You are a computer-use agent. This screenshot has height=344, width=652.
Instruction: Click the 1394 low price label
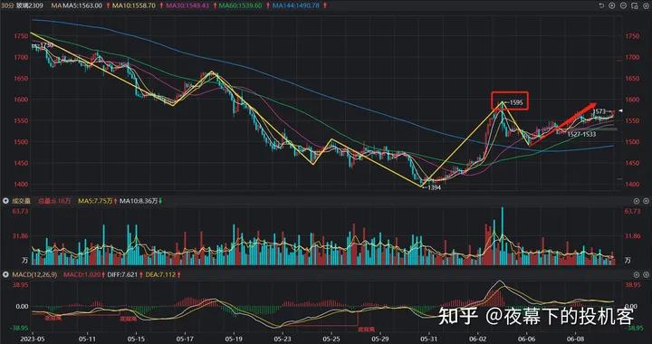(434, 187)
